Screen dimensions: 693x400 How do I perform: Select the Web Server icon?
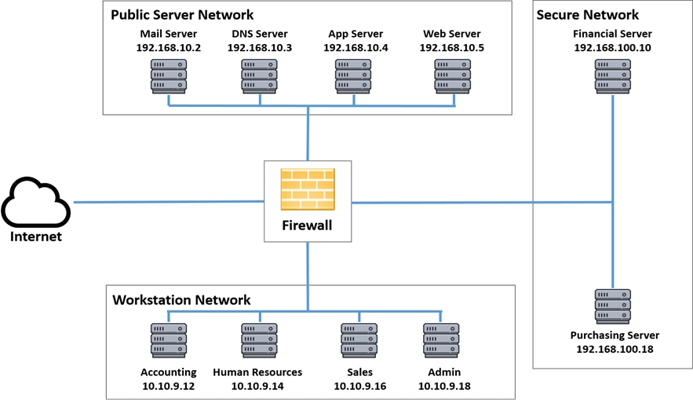[x=453, y=76]
